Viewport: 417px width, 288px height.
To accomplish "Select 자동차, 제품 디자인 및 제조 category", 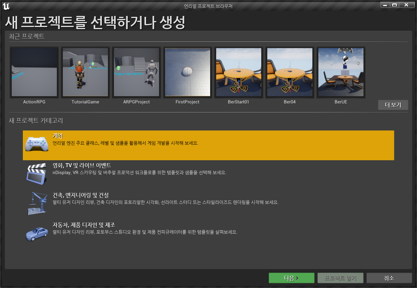I will [84, 225].
